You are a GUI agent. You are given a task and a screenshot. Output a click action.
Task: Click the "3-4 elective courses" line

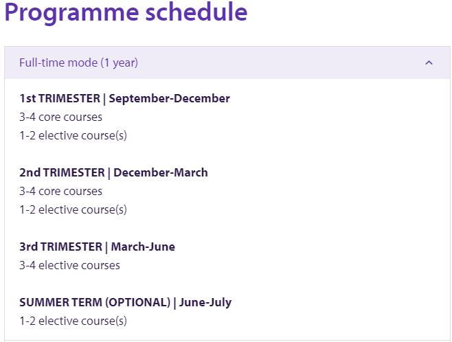pos(69,265)
